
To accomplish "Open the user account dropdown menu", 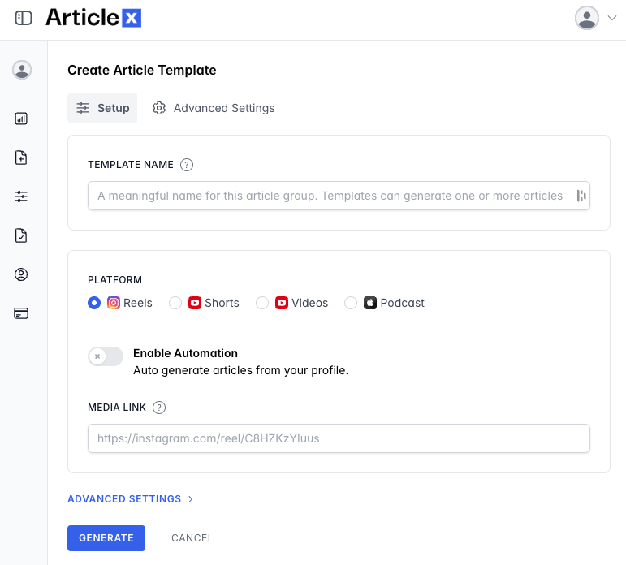I will [x=596, y=18].
